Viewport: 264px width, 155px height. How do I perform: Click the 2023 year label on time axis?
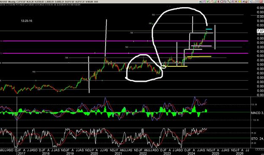click(x=167, y=153)
